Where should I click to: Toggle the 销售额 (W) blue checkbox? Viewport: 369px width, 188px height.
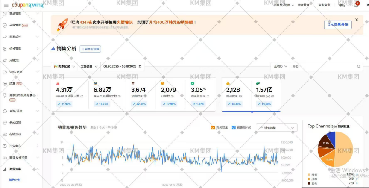tap(234, 127)
